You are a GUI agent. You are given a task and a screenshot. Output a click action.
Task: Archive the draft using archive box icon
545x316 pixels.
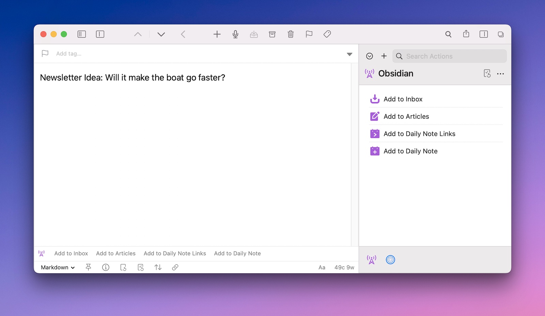pyautogui.click(x=272, y=34)
